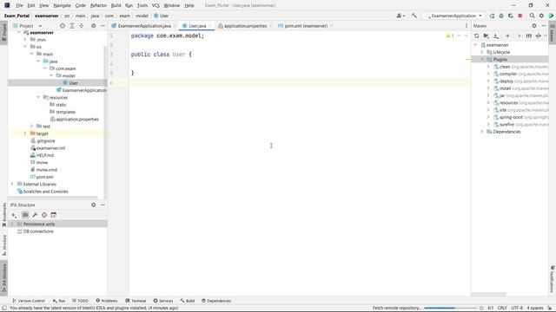The height and width of the screenshot is (312, 556).
Task: Open Version Control tool window
Action: [x=29, y=301]
